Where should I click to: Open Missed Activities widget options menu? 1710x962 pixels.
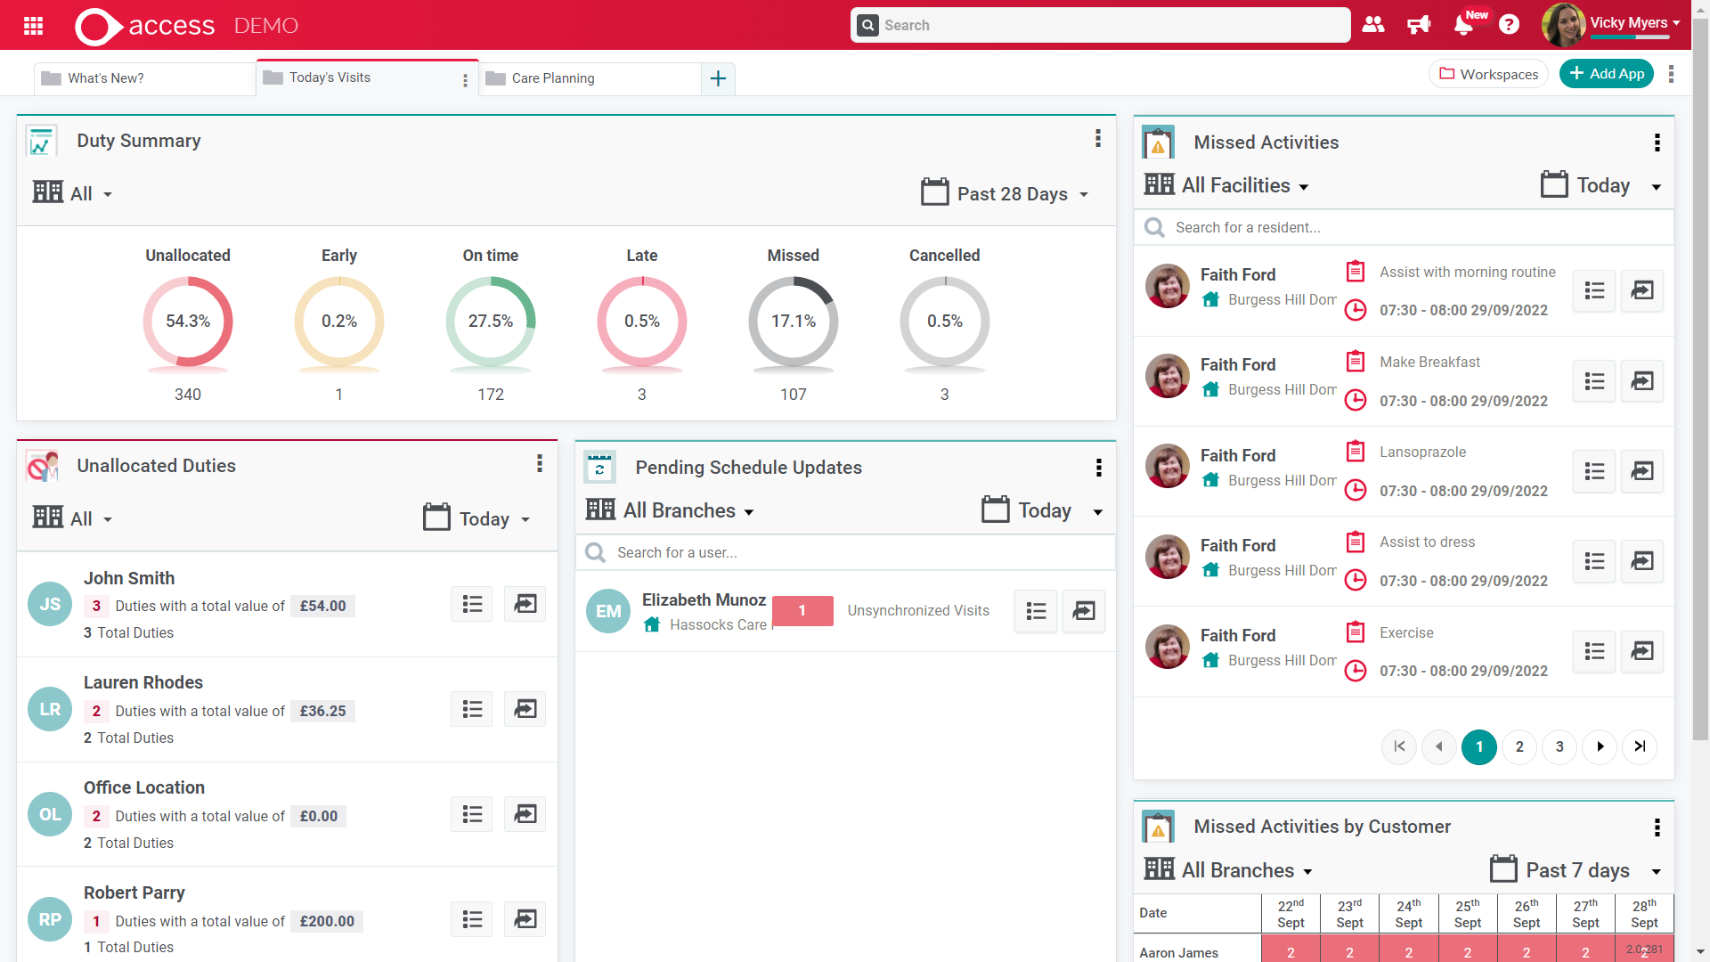click(1657, 143)
